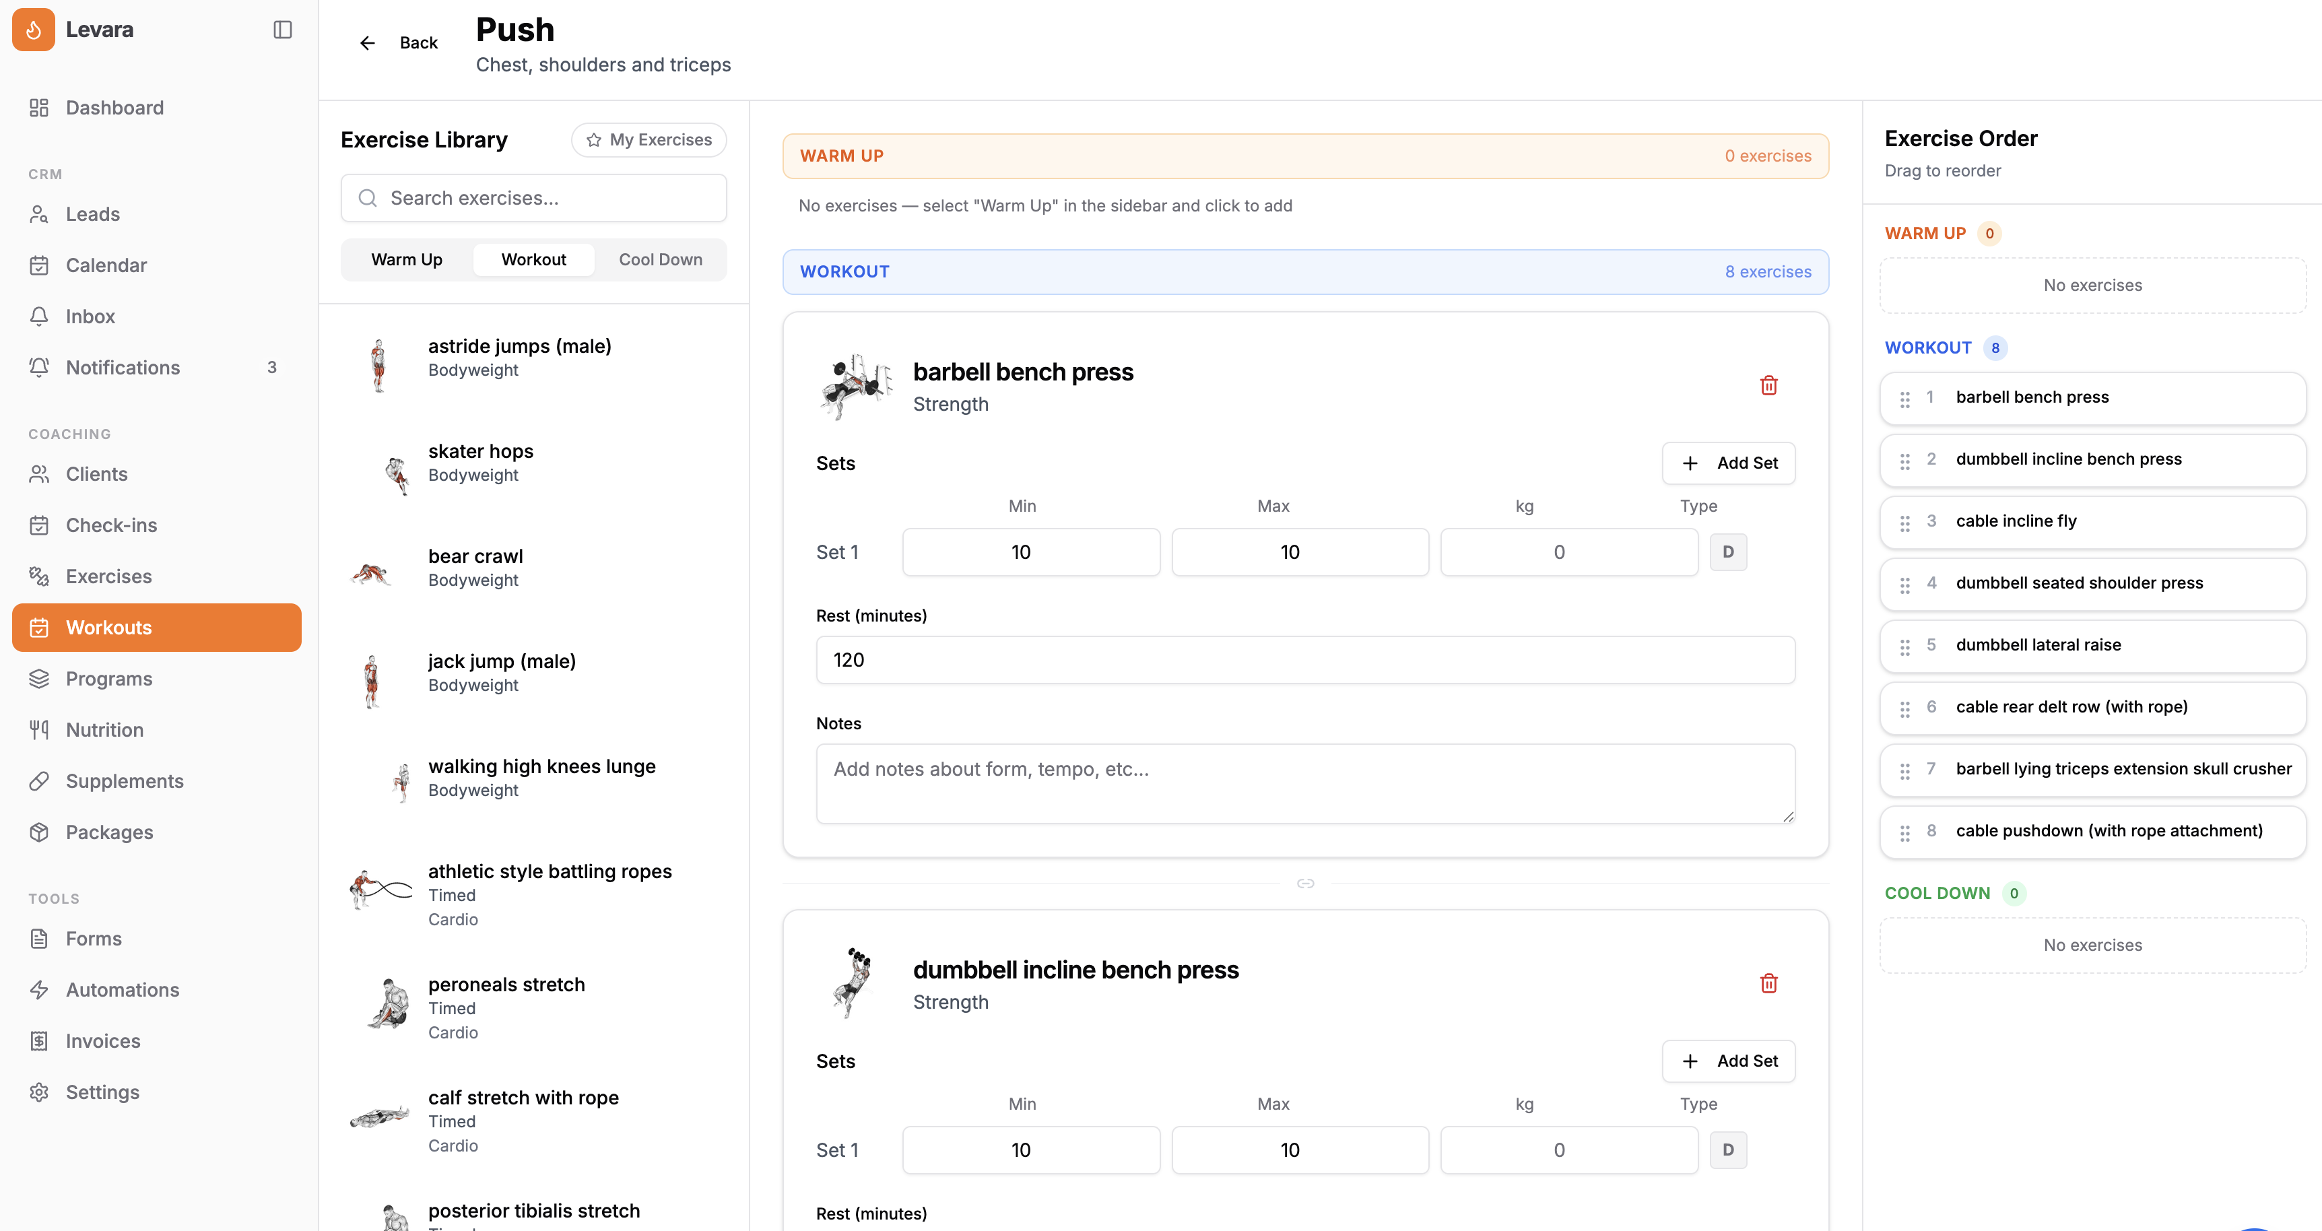2322x1231 pixels.
Task: Collapse the sidebar panel icon
Action: 282,30
